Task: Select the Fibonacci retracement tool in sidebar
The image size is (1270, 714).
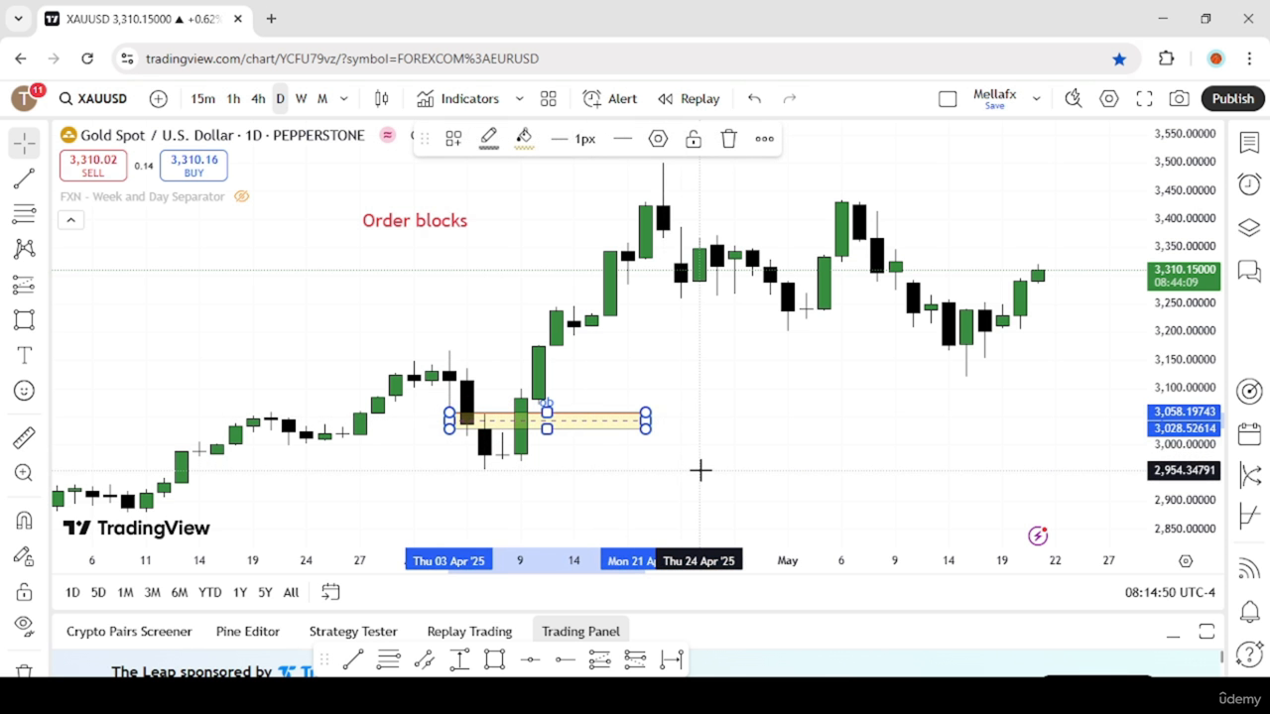Action: [x=25, y=213]
